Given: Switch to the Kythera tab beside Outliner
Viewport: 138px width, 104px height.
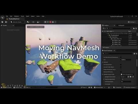Looking at the screenshot, I should [121, 25].
